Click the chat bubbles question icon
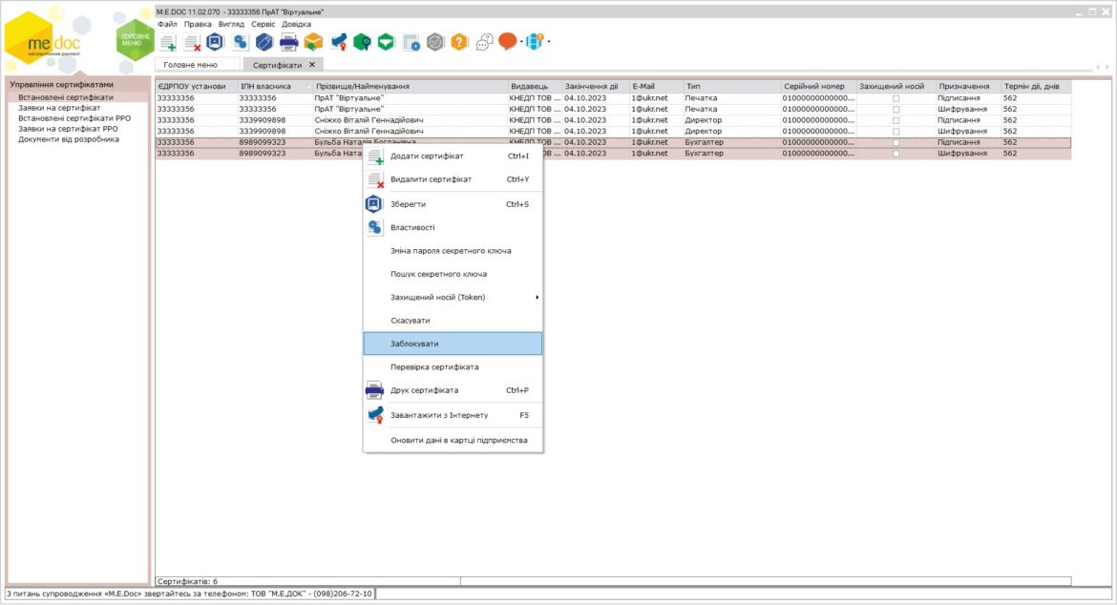Viewport: 1117px width, 605px height. (x=484, y=43)
